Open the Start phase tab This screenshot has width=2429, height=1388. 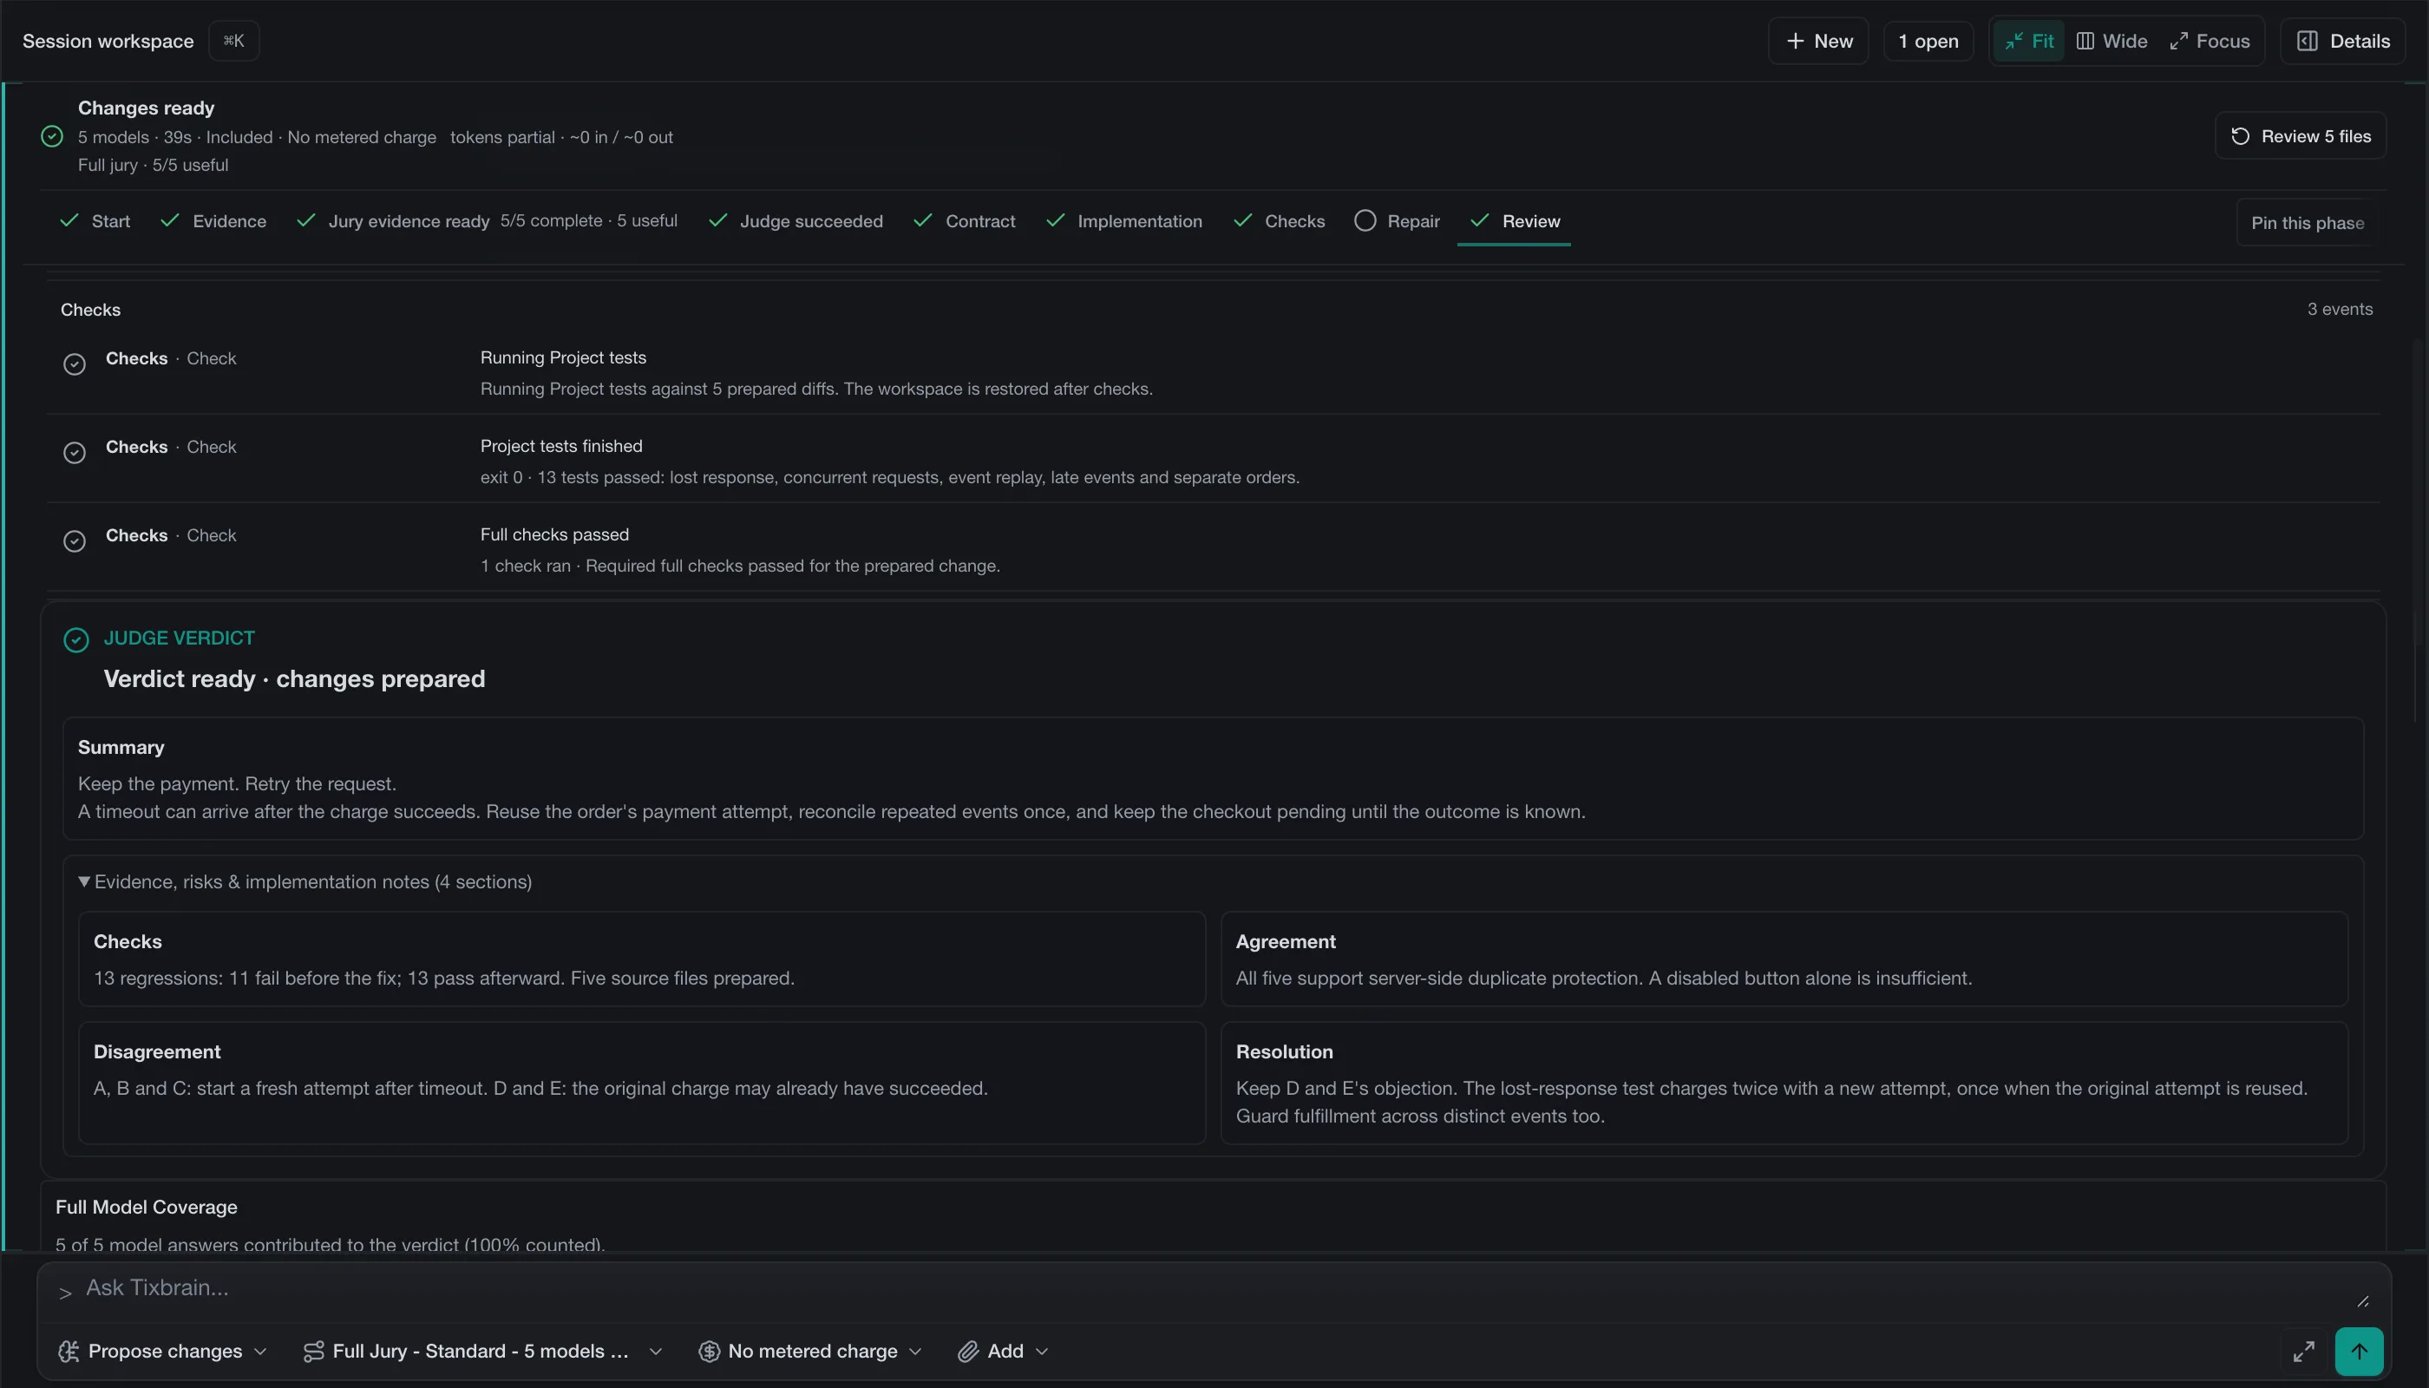pos(95,221)
